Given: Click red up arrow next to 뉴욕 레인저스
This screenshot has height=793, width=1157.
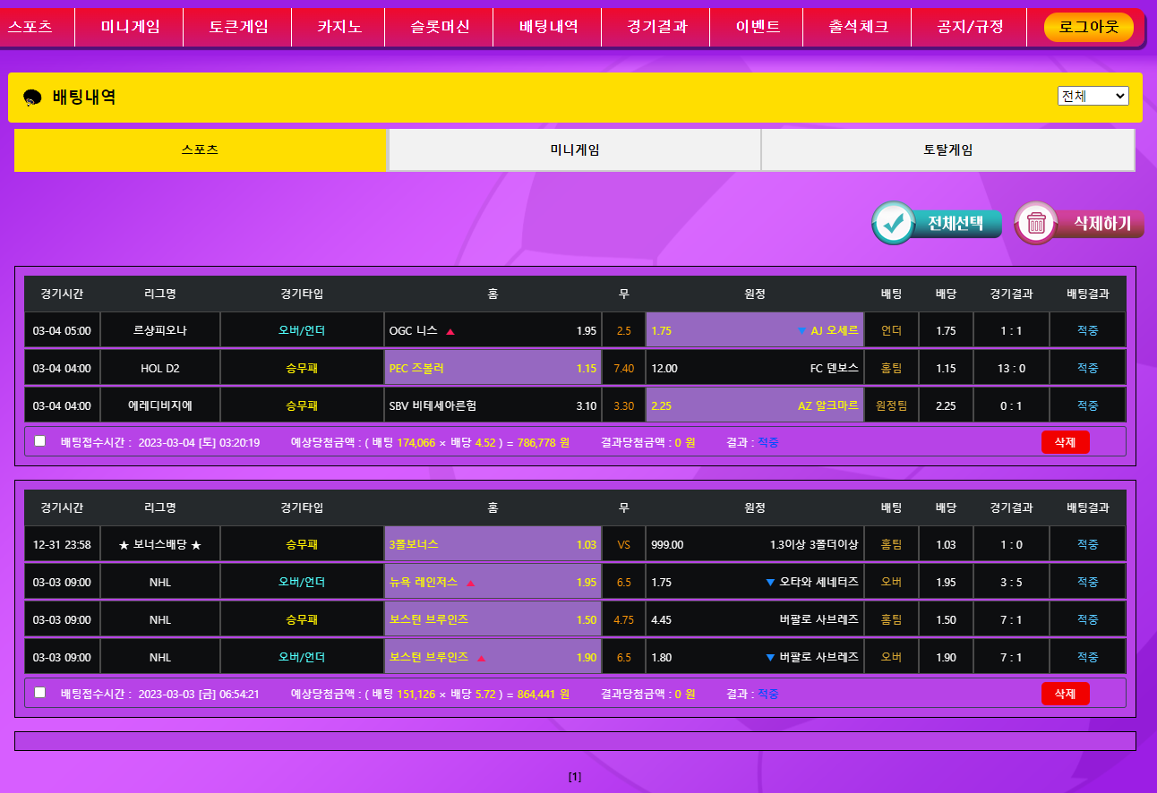Looking at the screenshot, I should click(470, 583).
